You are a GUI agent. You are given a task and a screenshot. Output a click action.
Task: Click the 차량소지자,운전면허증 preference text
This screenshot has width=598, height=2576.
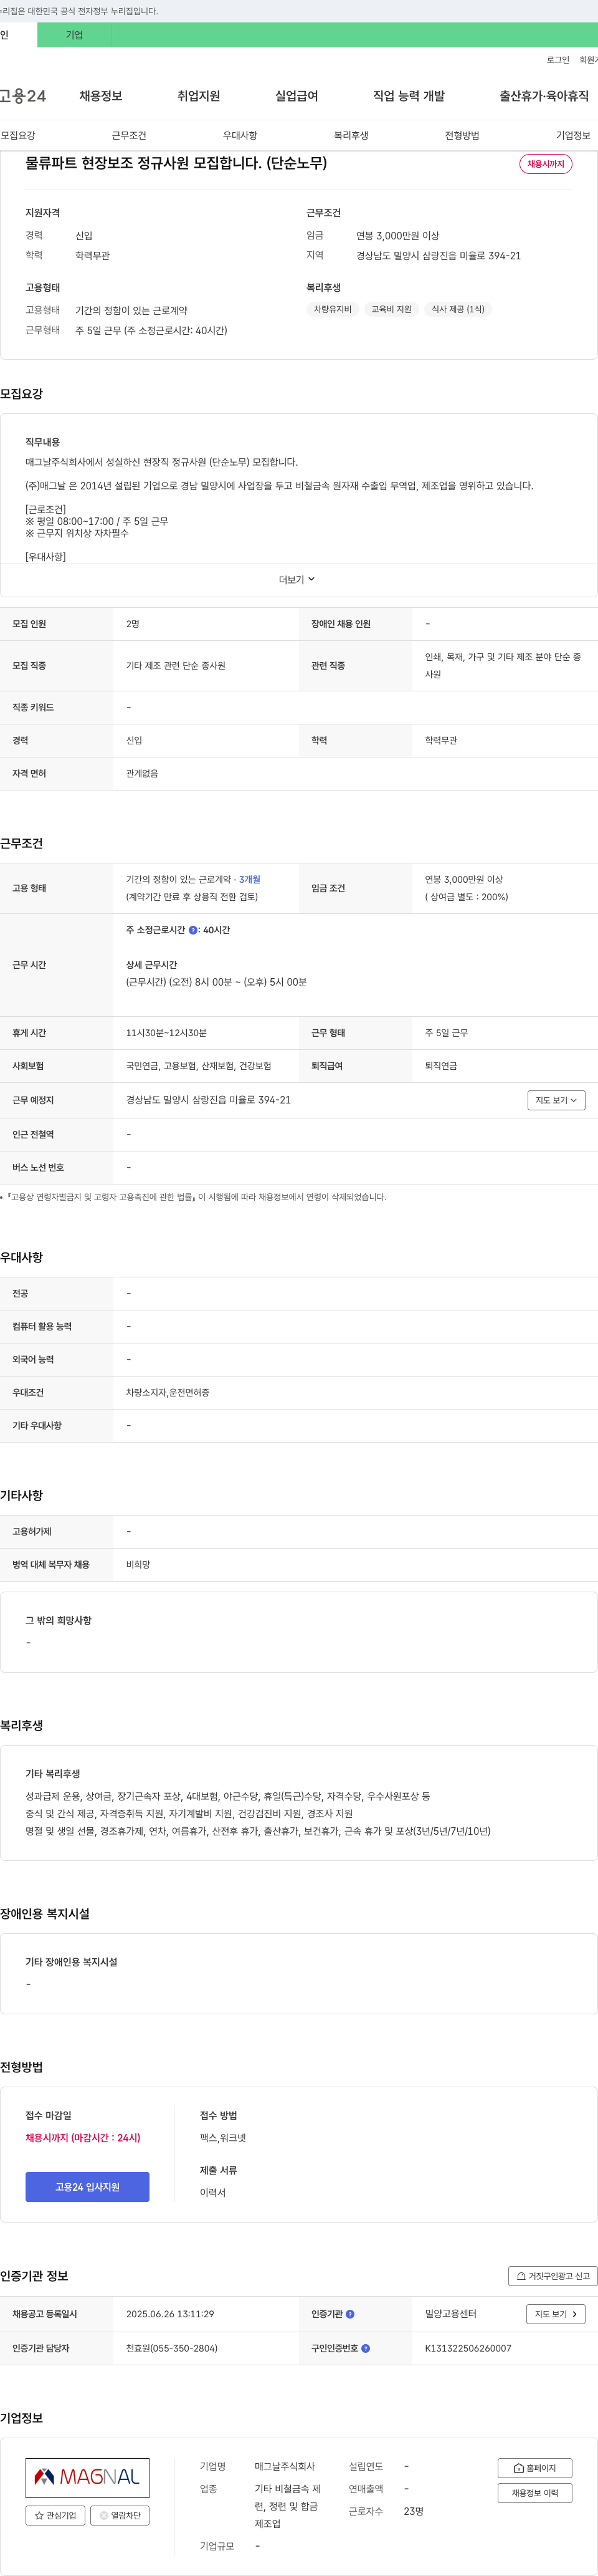168,1393
